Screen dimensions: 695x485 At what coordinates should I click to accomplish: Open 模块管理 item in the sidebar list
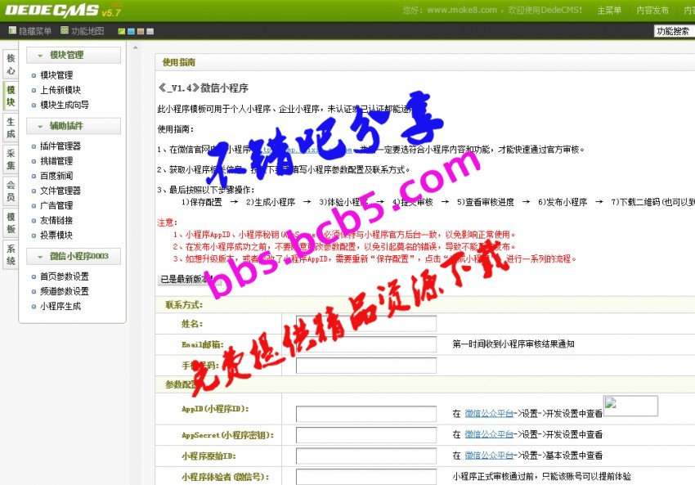pos(56,75)
